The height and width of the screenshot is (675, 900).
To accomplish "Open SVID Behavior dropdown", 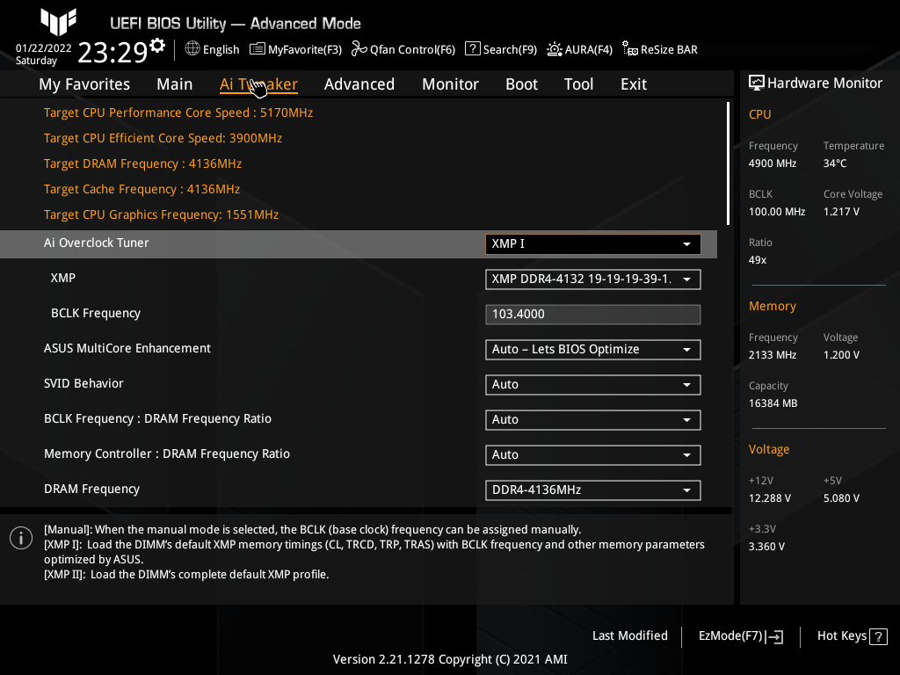I will pyautogui.click(x=593, y=385).
